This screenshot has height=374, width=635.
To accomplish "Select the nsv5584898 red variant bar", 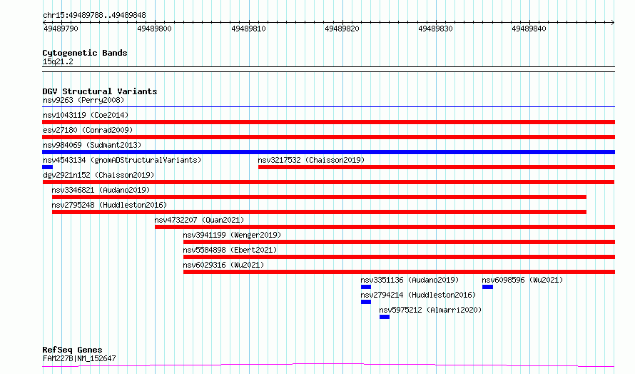I will click(399, 257).
